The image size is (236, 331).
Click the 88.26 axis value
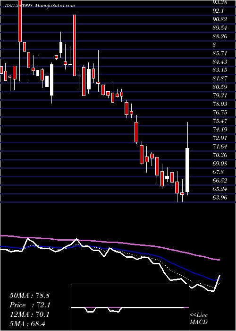point(220,36)
